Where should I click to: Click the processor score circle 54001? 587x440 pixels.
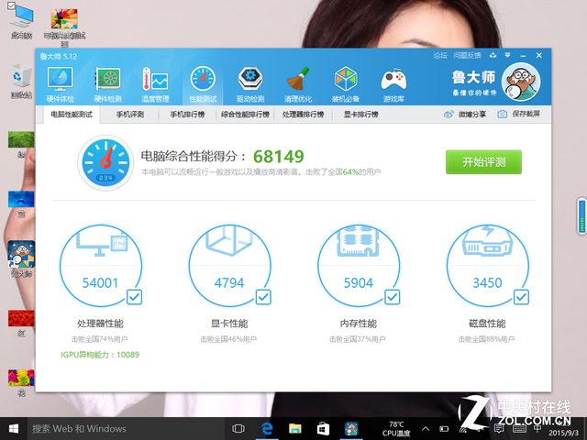point(100,266)
